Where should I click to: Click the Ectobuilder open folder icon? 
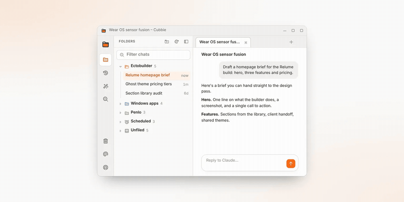[127, 67]
